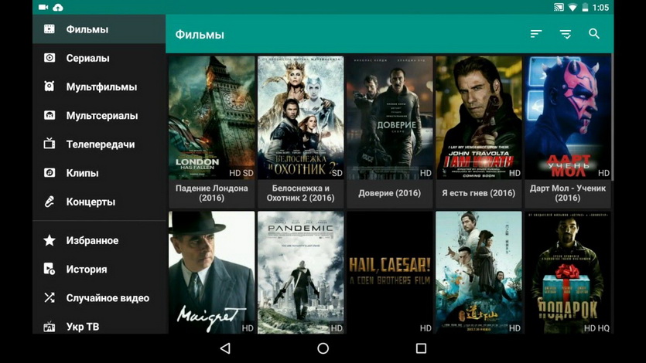Open История viewing history

tap(99, 270)
